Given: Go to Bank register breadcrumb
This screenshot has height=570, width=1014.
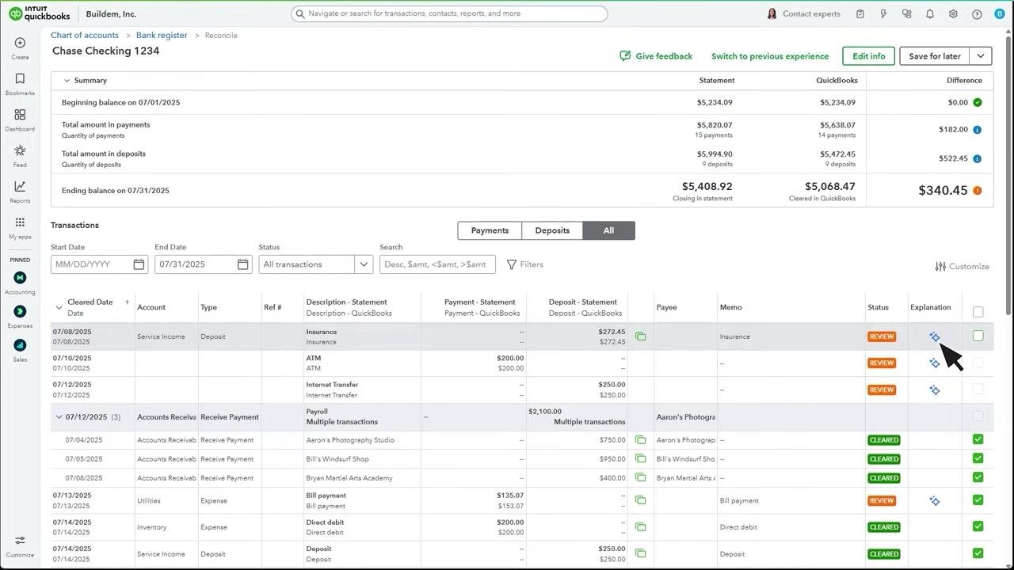Looking at the screenshot, I should tap(162, 36).
